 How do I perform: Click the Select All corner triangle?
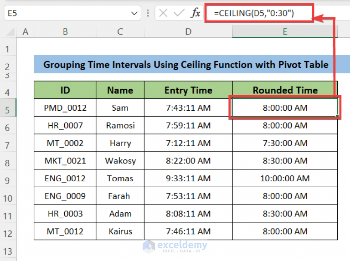pyautogui.click(x=10, y=32)
